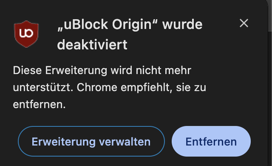
Task: Select the blue outlined Erweiterung verwalten button
Action: (91, 141)
